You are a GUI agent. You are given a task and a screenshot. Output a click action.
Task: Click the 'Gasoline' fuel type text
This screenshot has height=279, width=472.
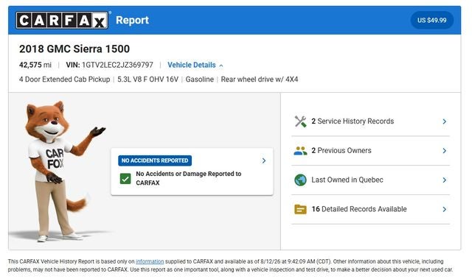200,80
